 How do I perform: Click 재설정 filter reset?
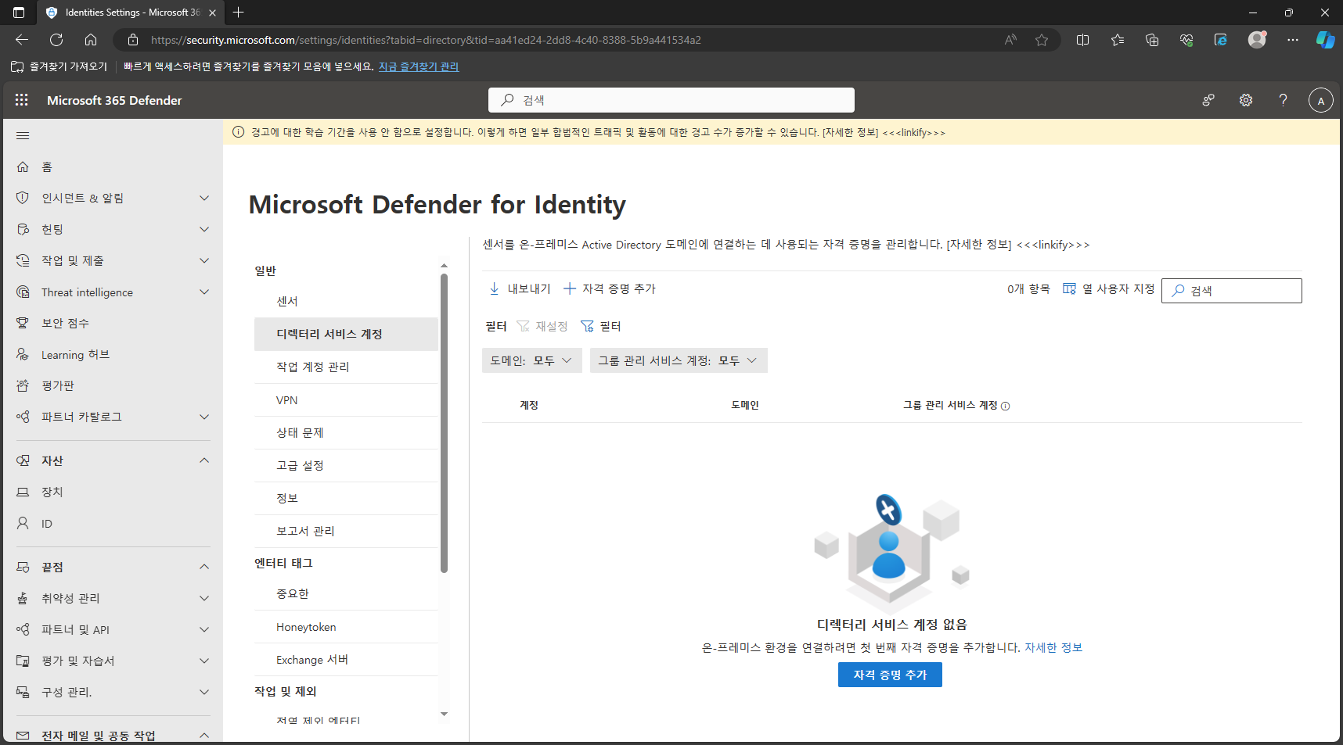pos(542,326)
